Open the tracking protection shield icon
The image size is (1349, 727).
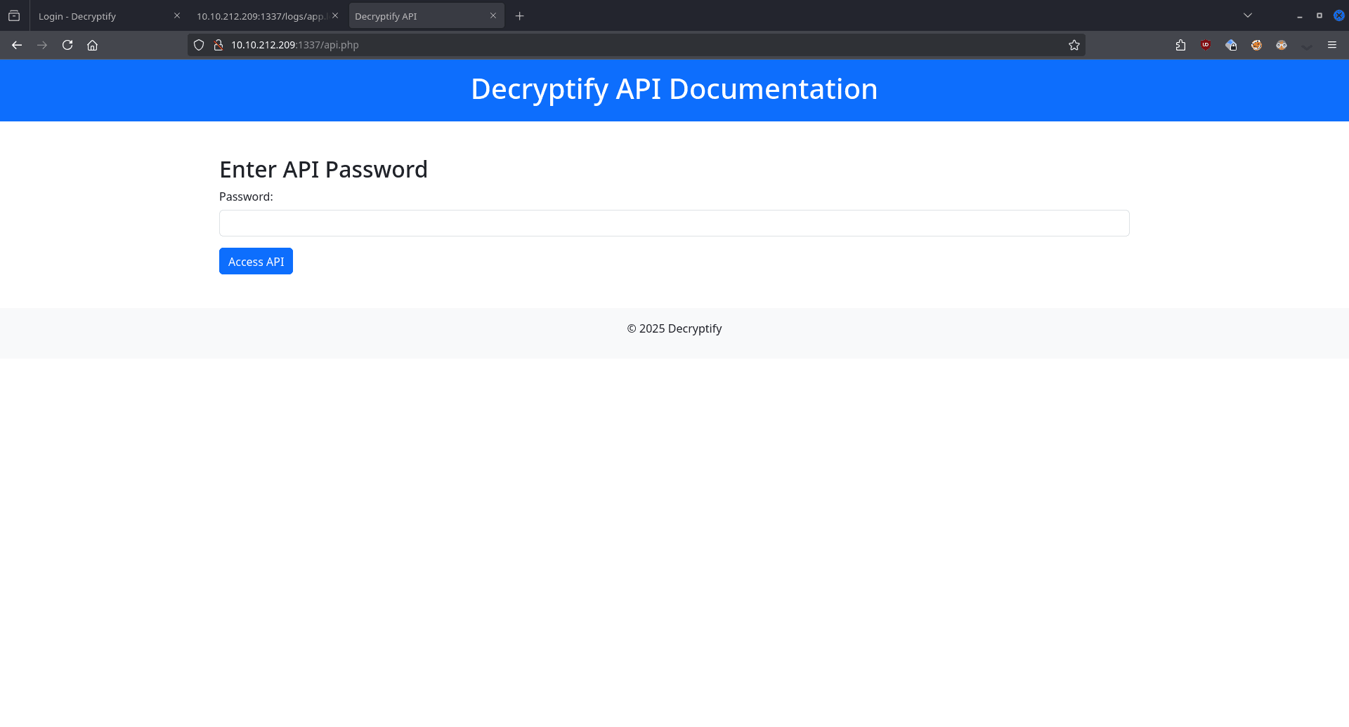199,45
